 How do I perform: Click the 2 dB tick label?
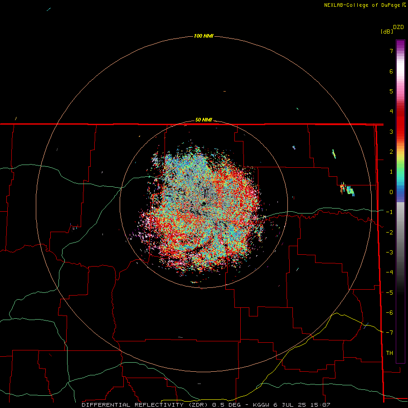(x=391, y=152)
